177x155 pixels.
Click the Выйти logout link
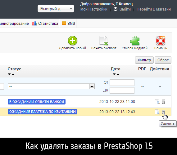tap(125, 9)
